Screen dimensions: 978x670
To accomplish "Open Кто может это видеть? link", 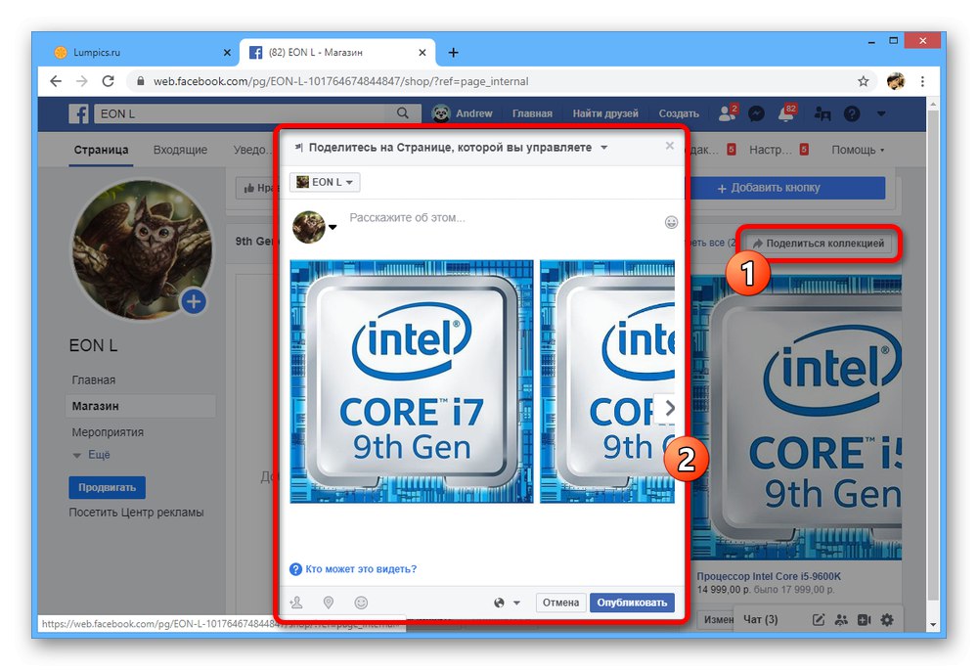I will point(361,569).
